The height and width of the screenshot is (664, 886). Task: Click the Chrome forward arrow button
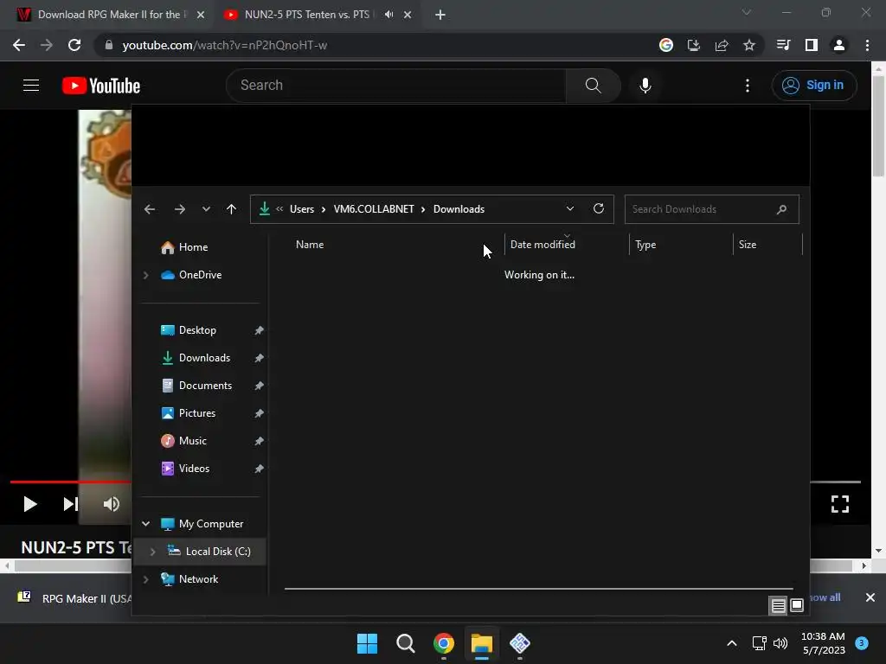47,45
